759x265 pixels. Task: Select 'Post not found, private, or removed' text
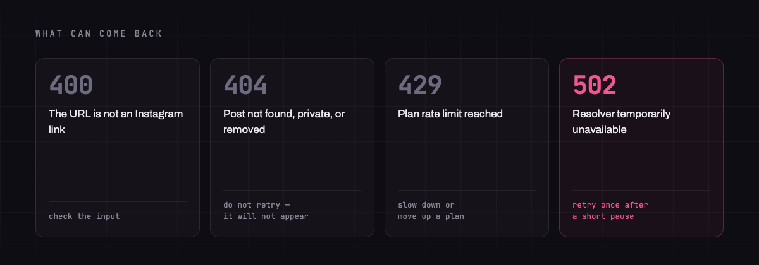pyautogui.click(x=284, y=121)
